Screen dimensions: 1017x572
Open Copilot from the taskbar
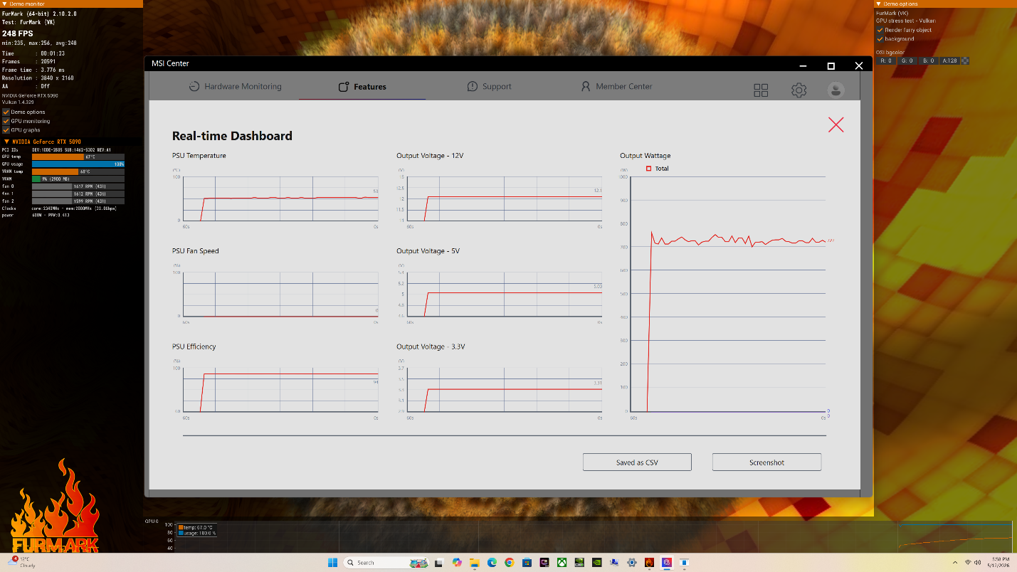457,563
